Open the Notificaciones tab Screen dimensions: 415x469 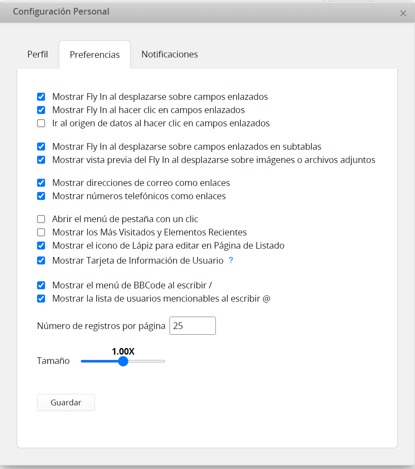(170, 54)
